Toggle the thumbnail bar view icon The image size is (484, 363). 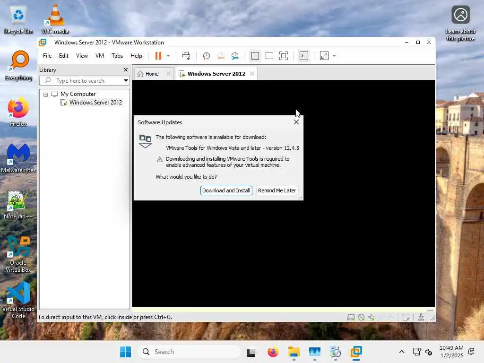tap(269, 56)
